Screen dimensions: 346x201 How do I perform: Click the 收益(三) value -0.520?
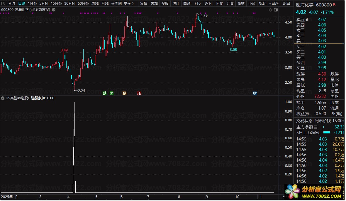[320, 114]
